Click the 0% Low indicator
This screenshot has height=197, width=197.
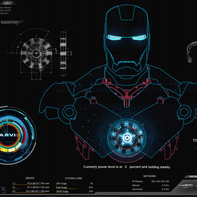point(4,190)
